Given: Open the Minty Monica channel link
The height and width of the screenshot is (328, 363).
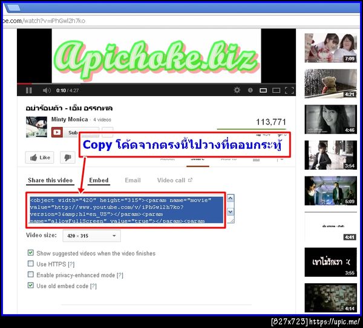Looking at the screenshot, I should [x=70, y=120].
